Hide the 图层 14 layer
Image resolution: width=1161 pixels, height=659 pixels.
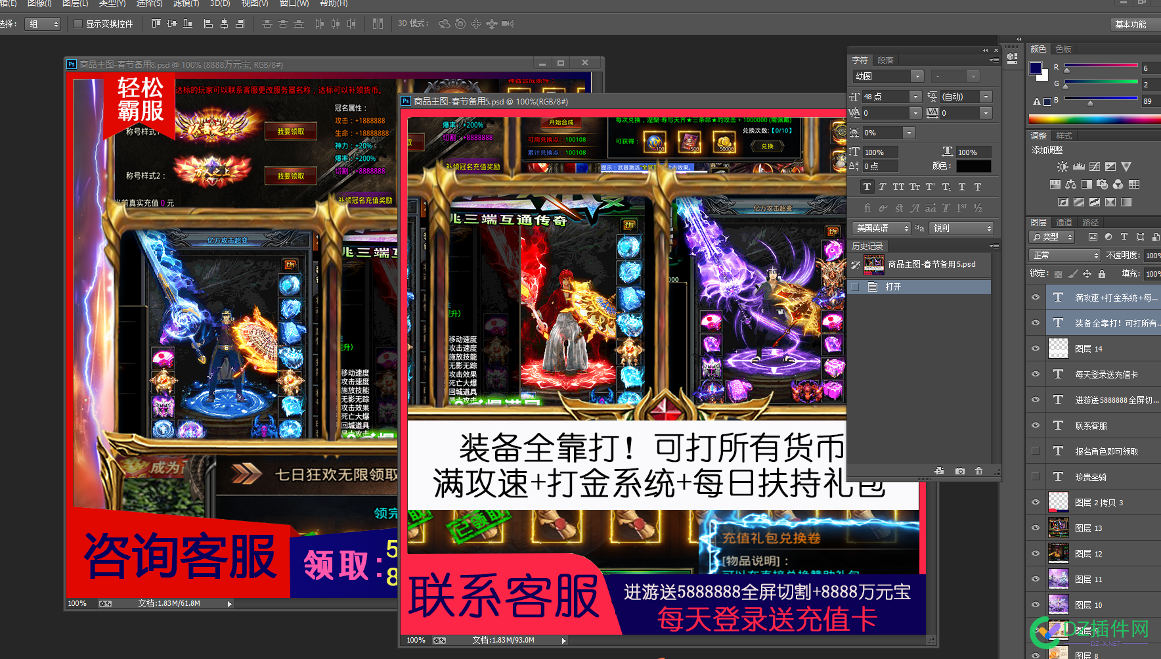point(1036,348)
